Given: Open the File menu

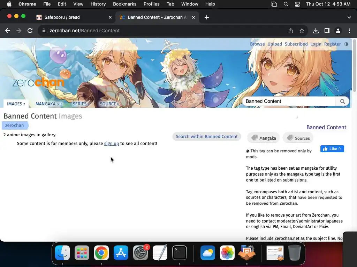Looking at the screenshot, I should (x=47, y=4).
